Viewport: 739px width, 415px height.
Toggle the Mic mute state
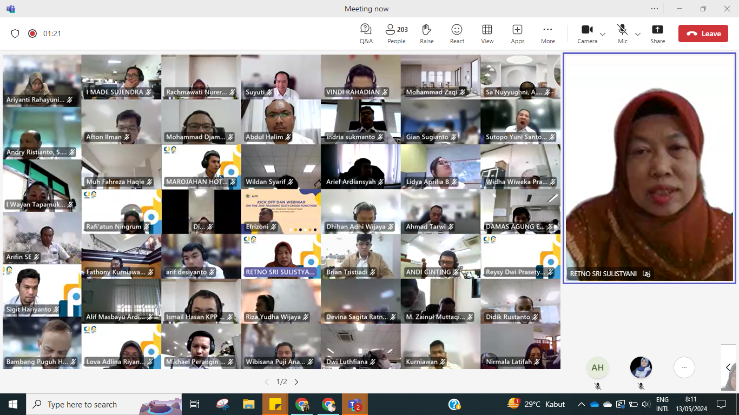[x=622, y=33]
